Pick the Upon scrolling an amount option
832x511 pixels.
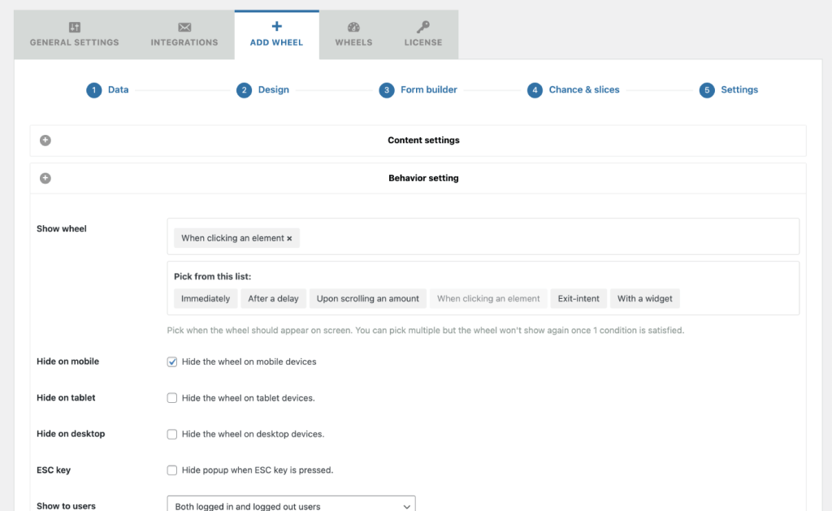[x=367, y=298]
